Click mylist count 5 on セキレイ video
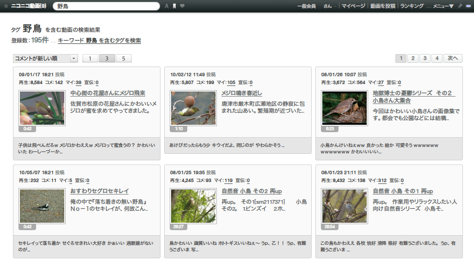The width and height of the screenshot is (474, 262). 71,180
